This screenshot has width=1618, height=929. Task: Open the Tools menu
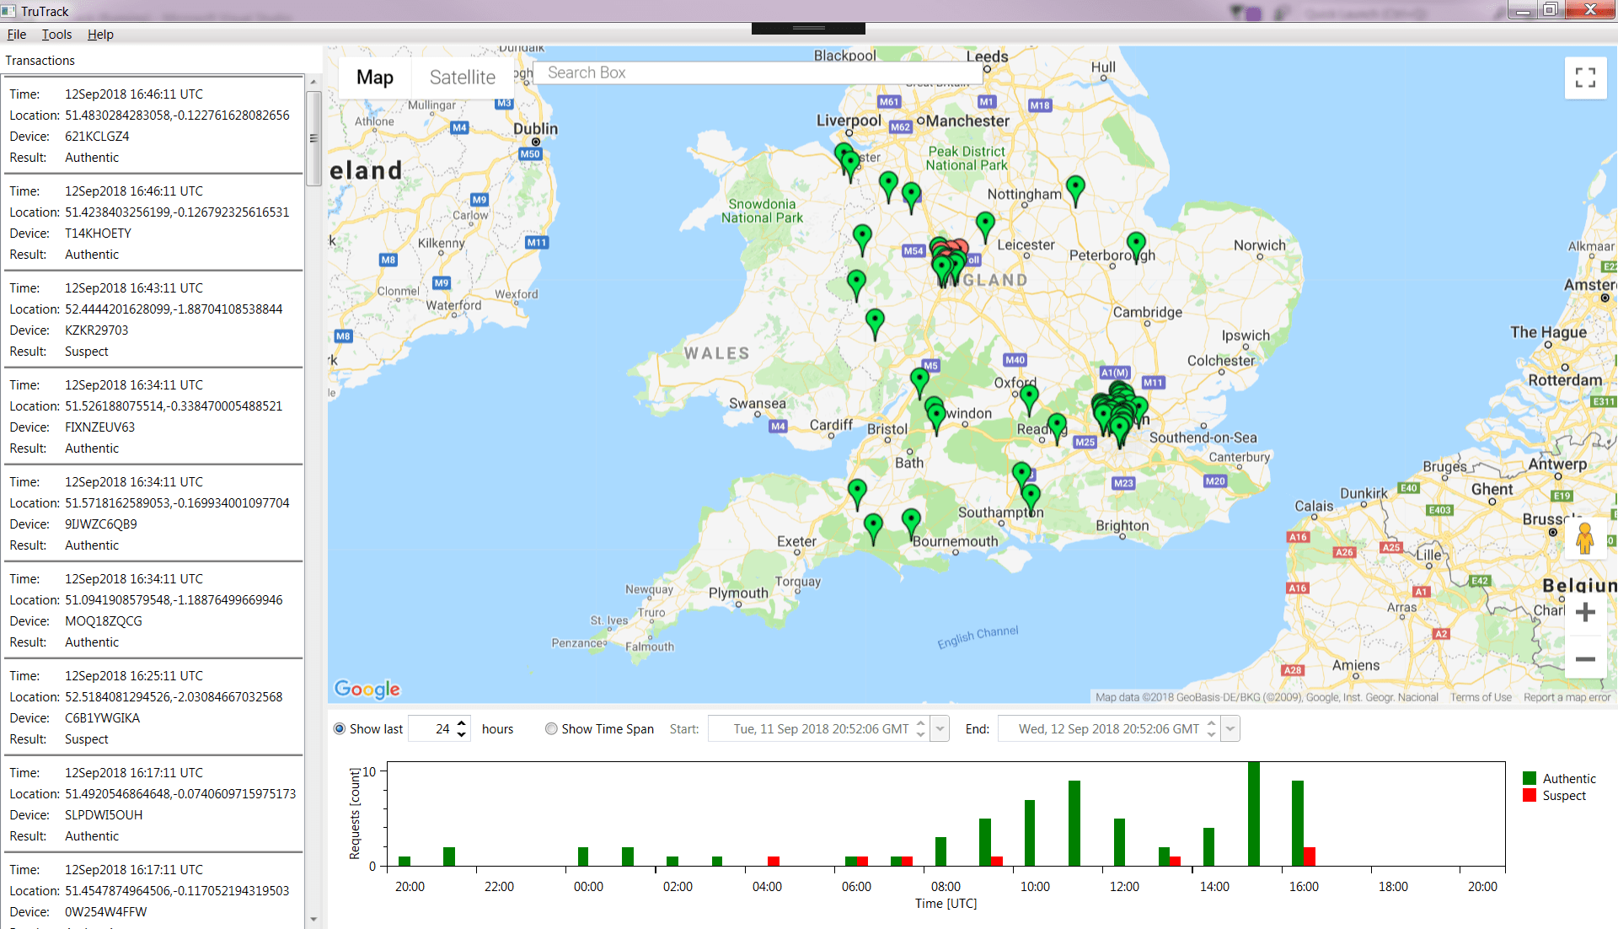tap(56, 35)
